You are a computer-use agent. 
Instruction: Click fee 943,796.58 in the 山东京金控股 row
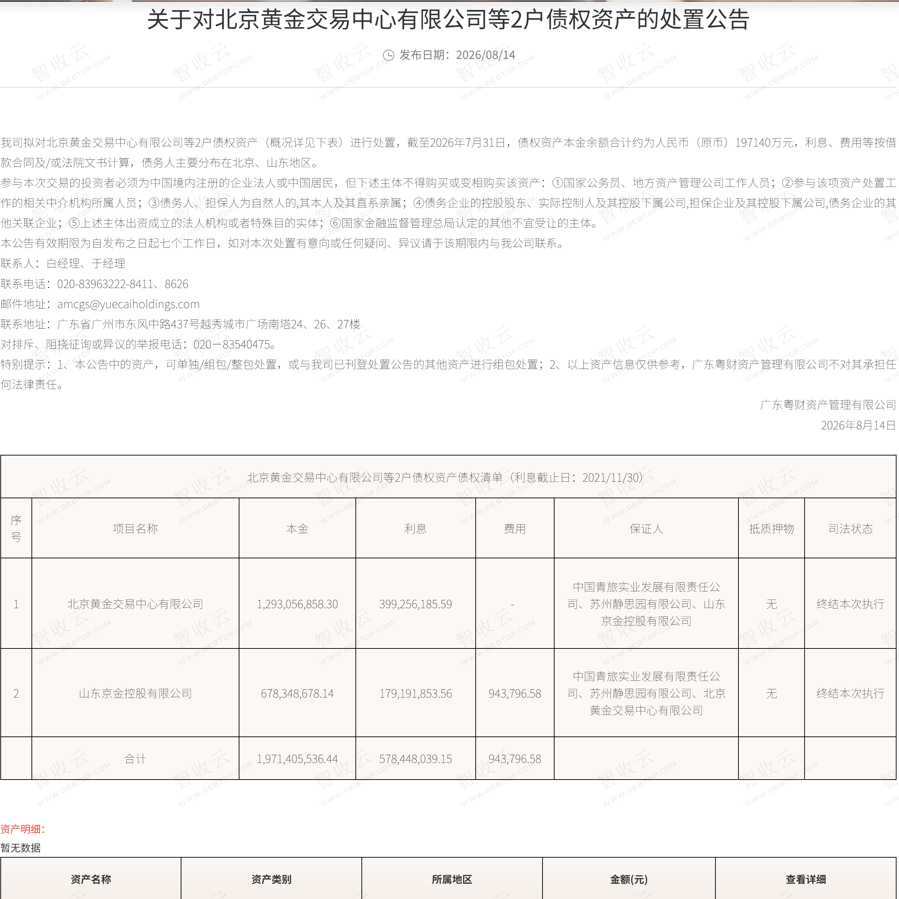(x=515, y=693)
